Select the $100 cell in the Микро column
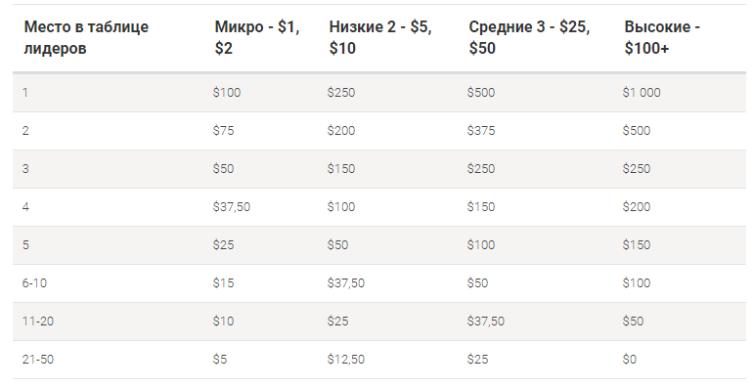 (x=227, y=92)
